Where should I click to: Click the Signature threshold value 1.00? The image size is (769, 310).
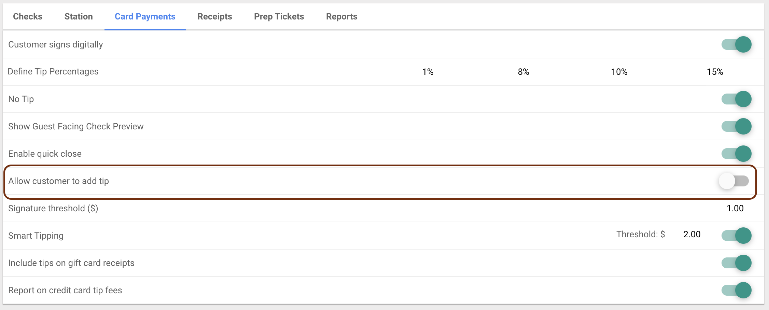(x=735, y=208)
